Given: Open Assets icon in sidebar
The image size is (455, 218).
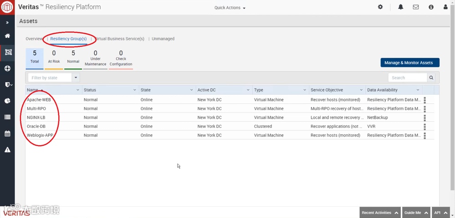Looking at the screenshot, I should click(x=8, y=52).
